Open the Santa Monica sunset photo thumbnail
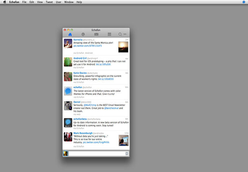The image size is (248, 172). point(123,47)
